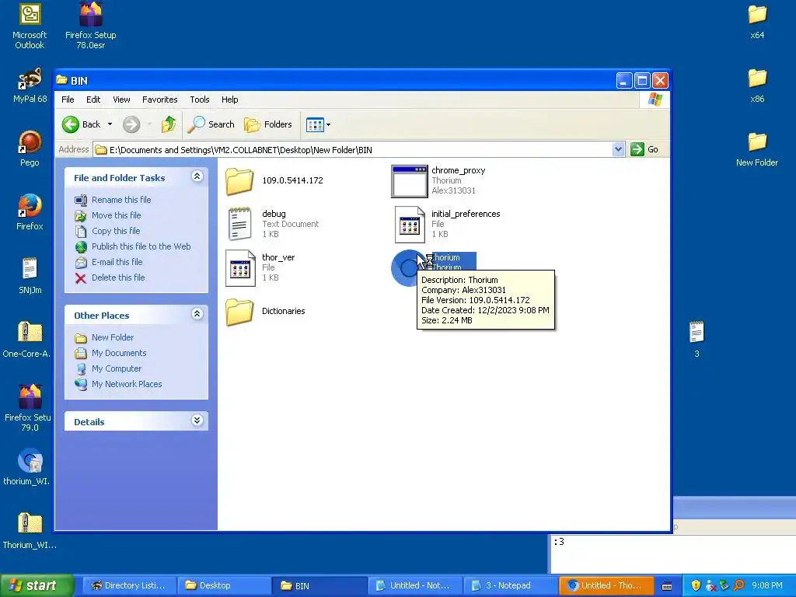This screenshot has height=597, width=796.
Task: Select the thorium_WI installer desktop icon
Action: (30, 460)
